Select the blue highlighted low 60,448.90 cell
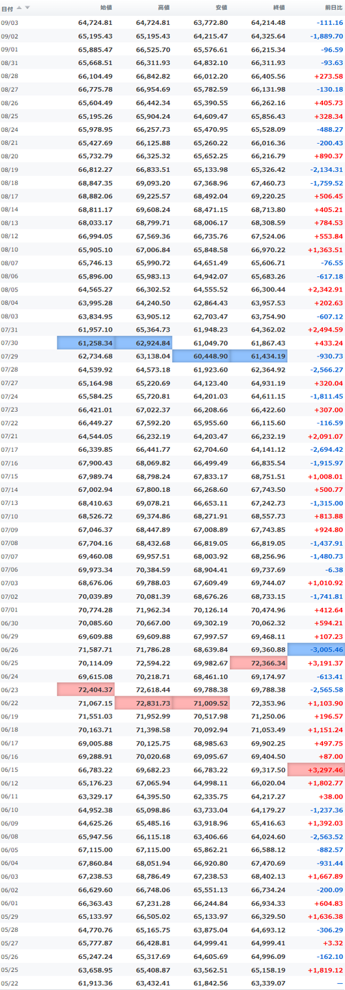 click(x=201, y=356)
